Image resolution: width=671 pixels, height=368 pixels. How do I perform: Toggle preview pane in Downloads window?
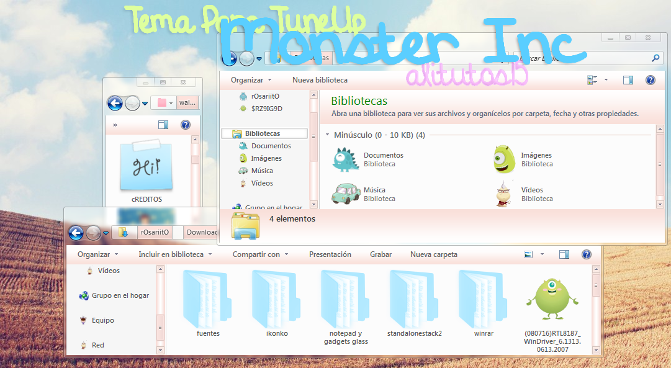point(564,254)
